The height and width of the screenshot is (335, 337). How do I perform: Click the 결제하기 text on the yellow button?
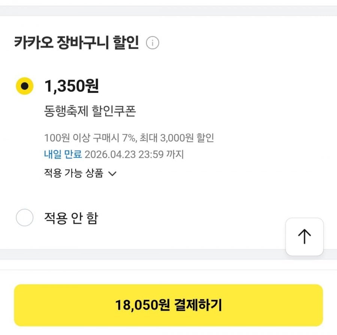click(198, 305)
